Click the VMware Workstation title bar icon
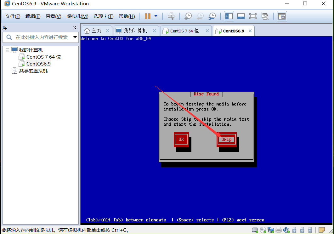This screenshot has height=234, width=334. 7,3
